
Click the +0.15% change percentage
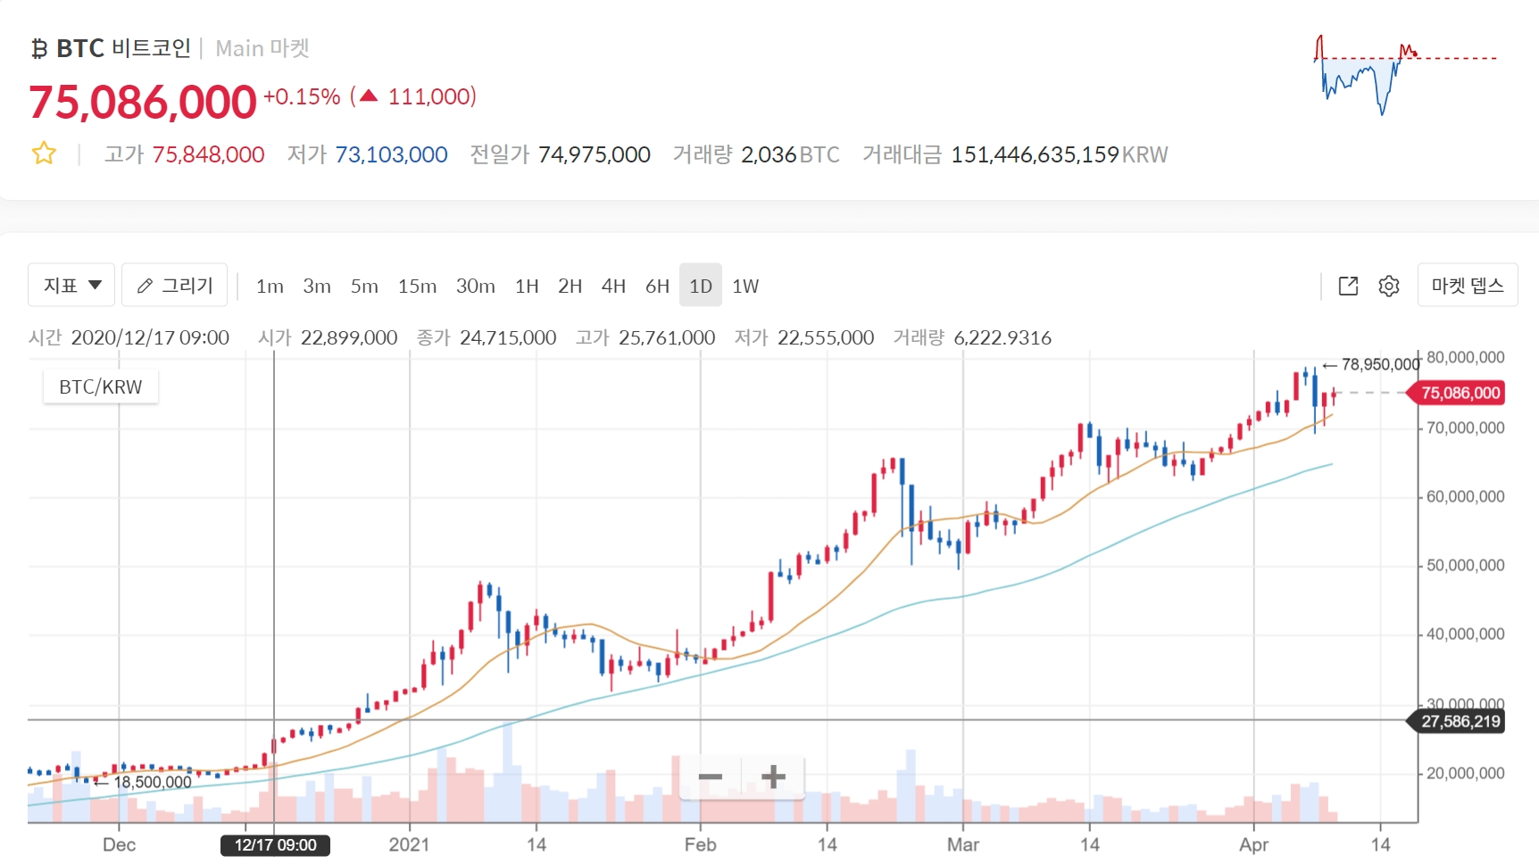coord(302,96)
